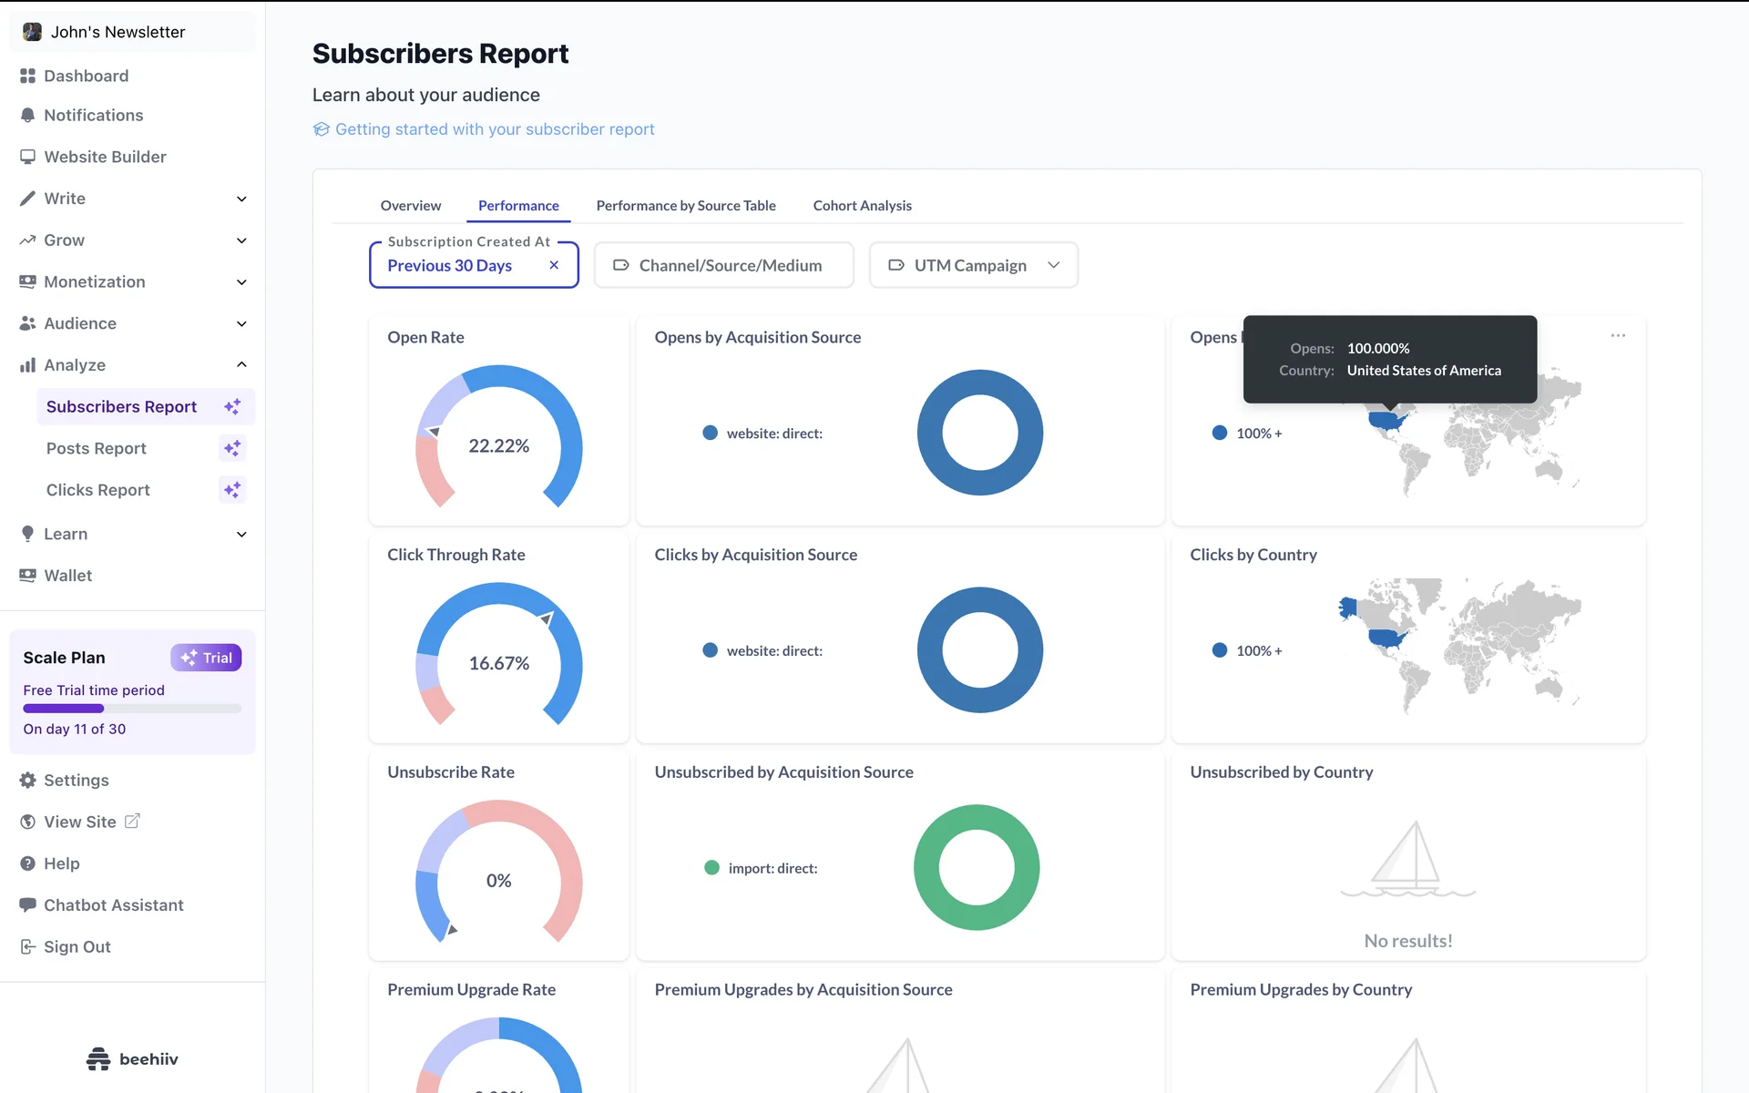1749x1093 pixels.
Task: Switch to the Cohort Analysis tab
Action: [x=862, y=206]
